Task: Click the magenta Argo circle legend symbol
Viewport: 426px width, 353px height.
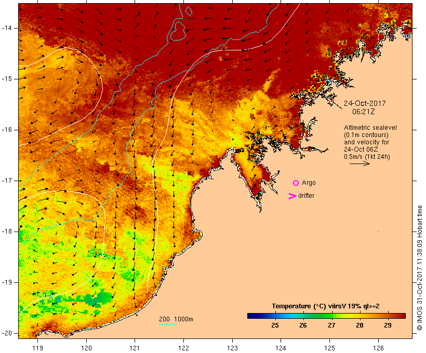Action: (296, 183)
